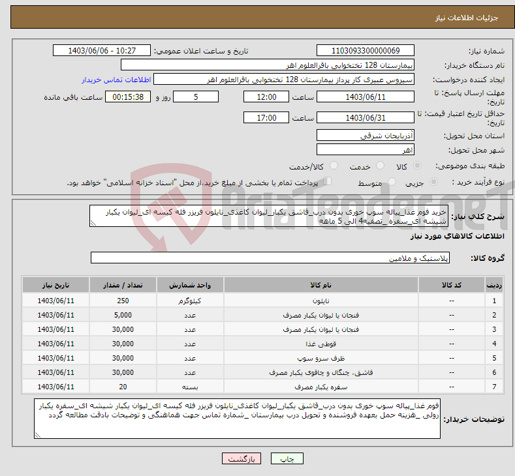The image size is (515, 476).
Task: Click item name نایلون in row 1
Action: point(321,301)
